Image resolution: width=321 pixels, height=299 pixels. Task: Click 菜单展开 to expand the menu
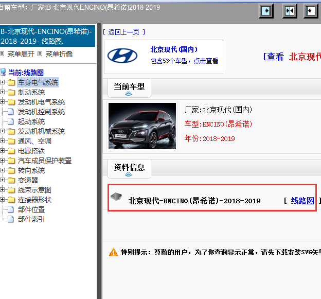pyautogui.click(x=21, y=54)
